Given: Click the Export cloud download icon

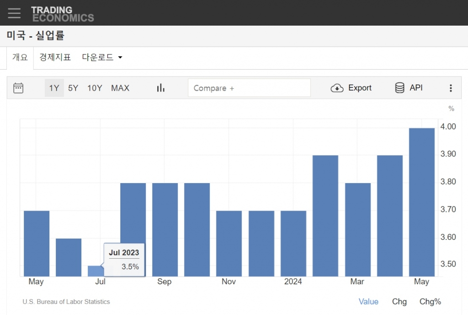Looking at the screenshot, I should 337,88.
